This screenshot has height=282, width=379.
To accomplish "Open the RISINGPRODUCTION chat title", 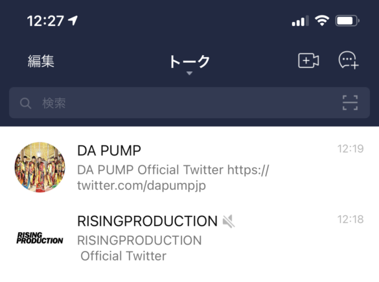I will 147,221.
